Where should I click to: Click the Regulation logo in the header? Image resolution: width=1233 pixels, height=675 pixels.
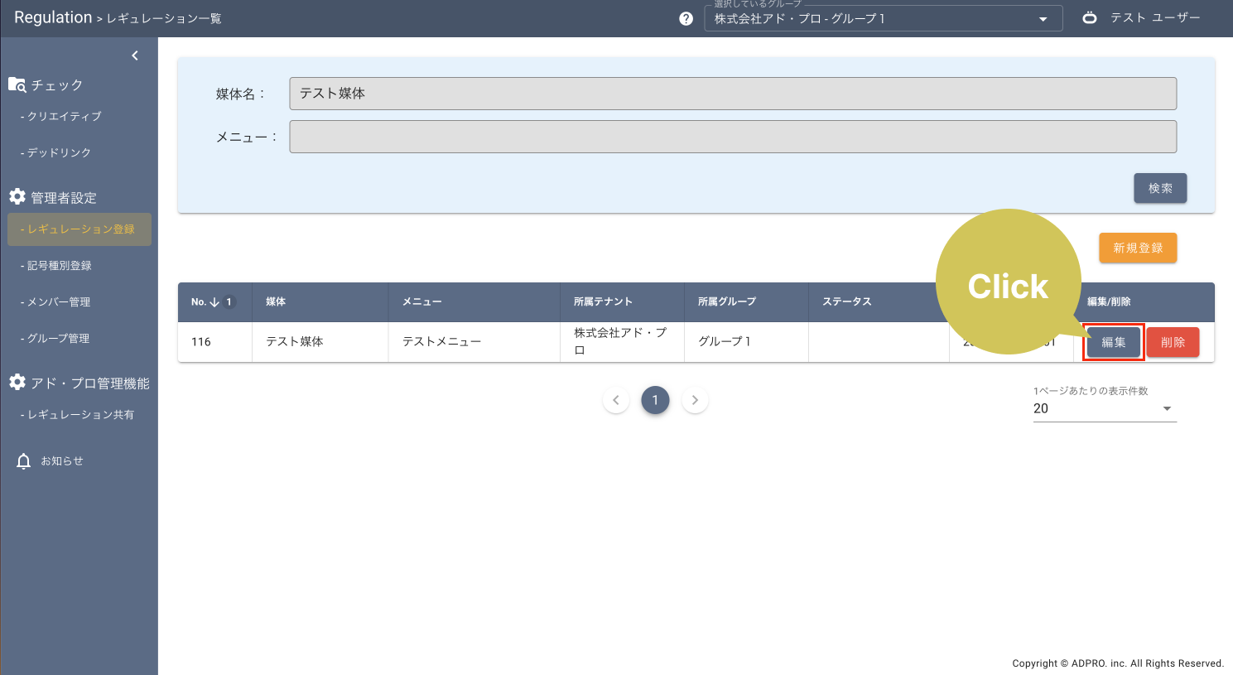coord(53,17)
